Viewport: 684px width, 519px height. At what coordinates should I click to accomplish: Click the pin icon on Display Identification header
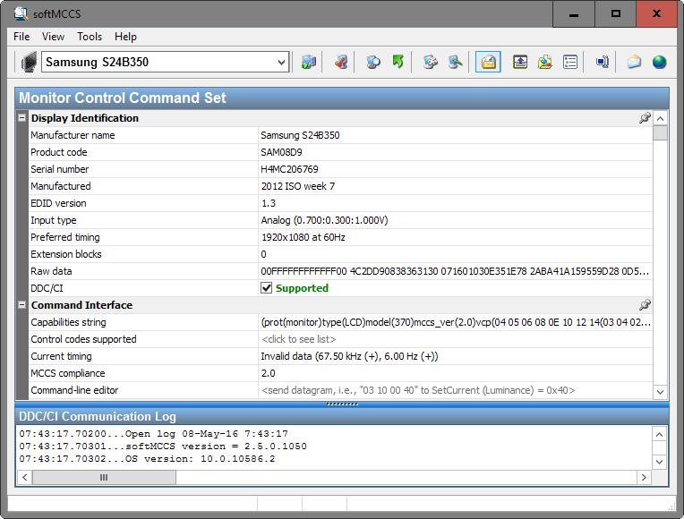pos(645,118)
